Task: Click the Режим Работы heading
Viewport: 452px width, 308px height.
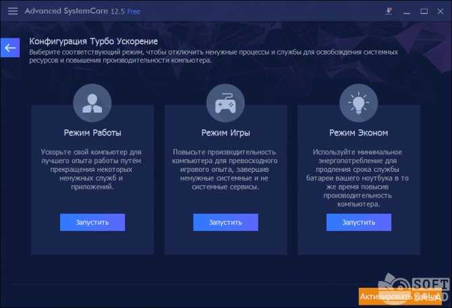Action: tap(92, 133)
